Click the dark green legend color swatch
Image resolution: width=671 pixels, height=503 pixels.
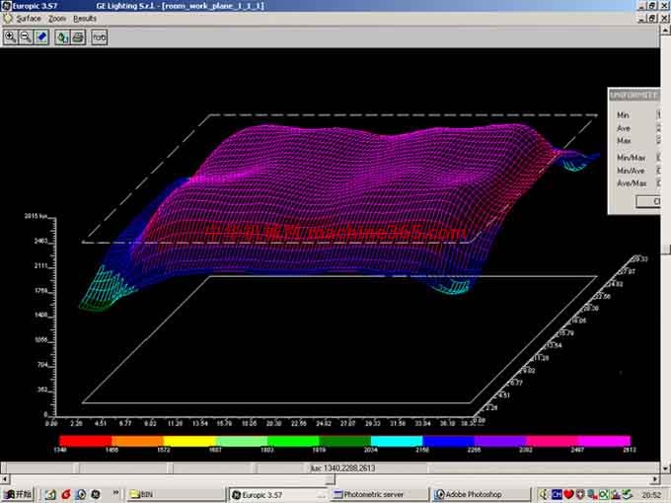pyautogui.click(x=345, y=441)
